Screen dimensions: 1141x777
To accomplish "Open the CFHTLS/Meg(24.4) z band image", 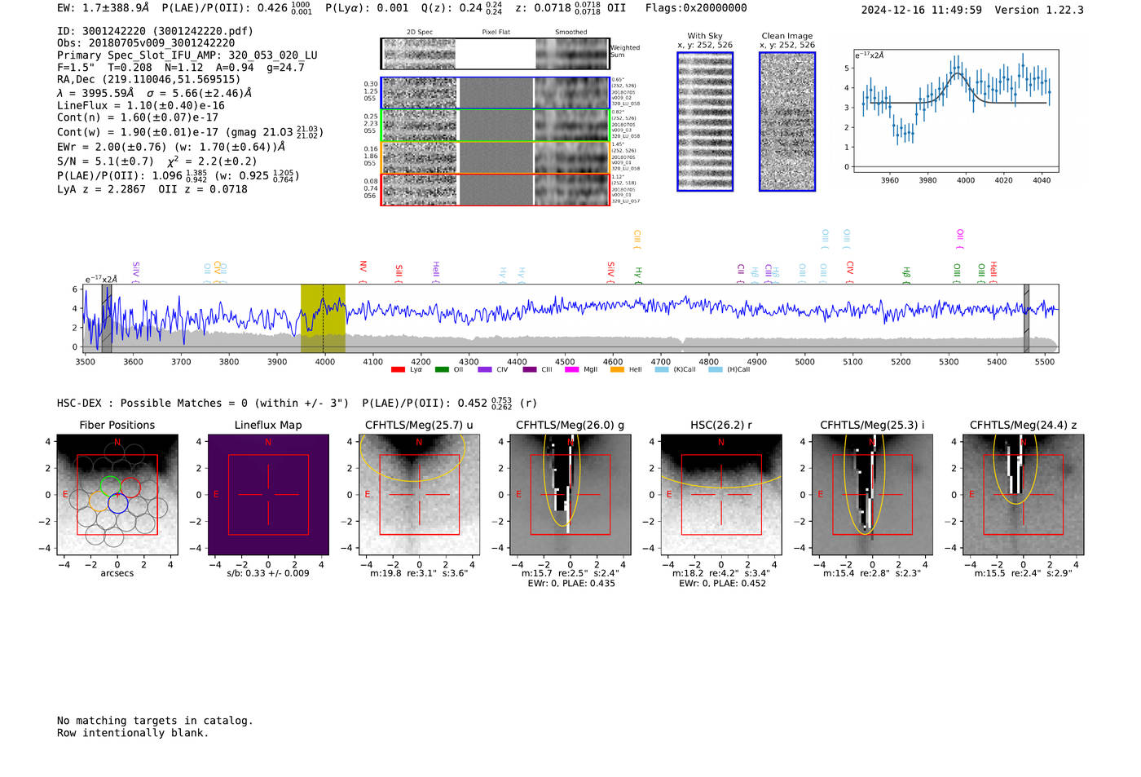I will tap(1024, 494).
